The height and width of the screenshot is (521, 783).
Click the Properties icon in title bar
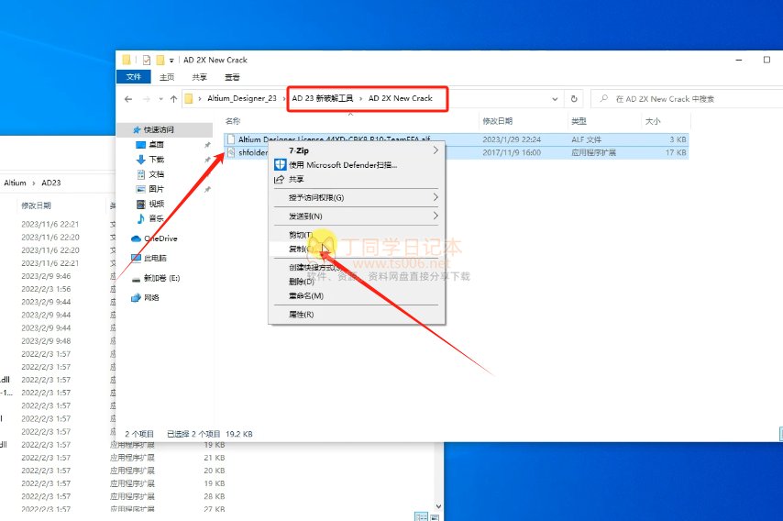[146, 60]
